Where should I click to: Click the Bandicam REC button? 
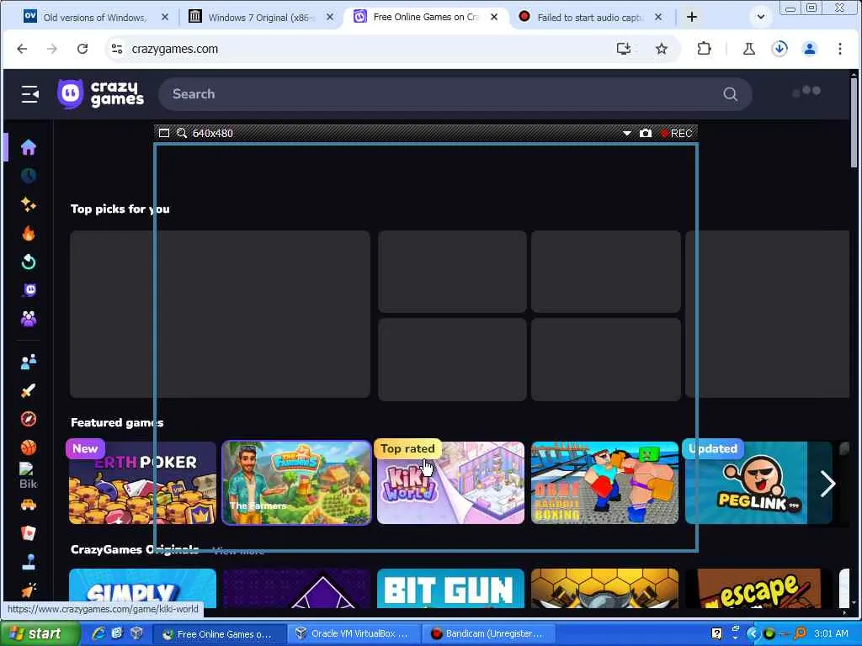pos(677,133)
